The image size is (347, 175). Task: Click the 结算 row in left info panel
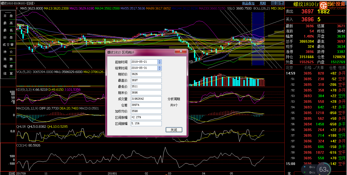coord(8,73)
